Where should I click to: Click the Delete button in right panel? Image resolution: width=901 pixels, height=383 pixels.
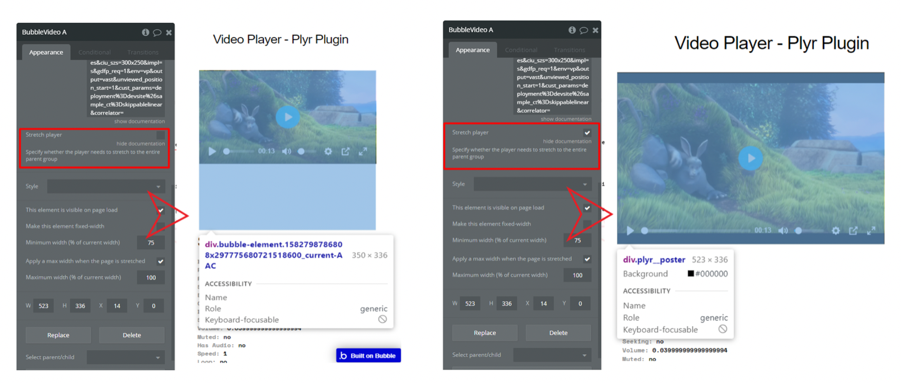tap(558, 333)
